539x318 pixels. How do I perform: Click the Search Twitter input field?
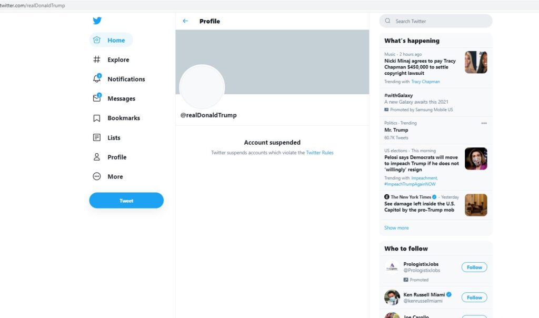pyautogui.click(x=436, y=21)
